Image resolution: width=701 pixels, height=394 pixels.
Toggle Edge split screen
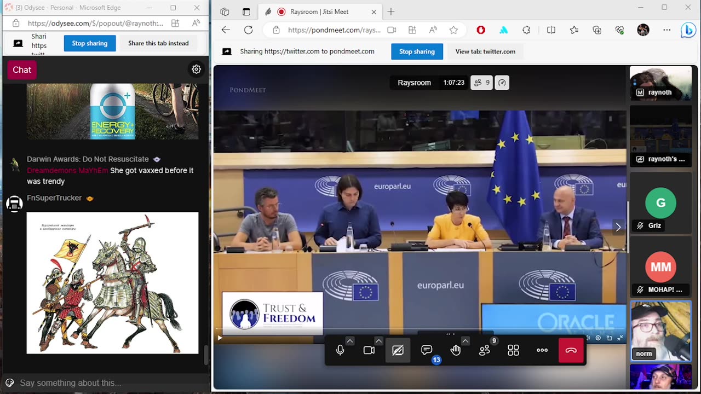(x=551, y=30)
